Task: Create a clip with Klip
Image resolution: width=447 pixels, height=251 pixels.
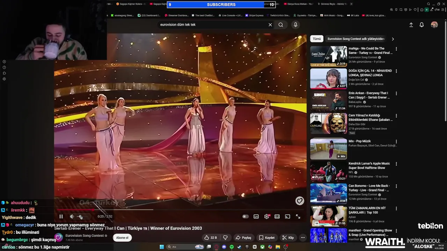Action: 288,238
